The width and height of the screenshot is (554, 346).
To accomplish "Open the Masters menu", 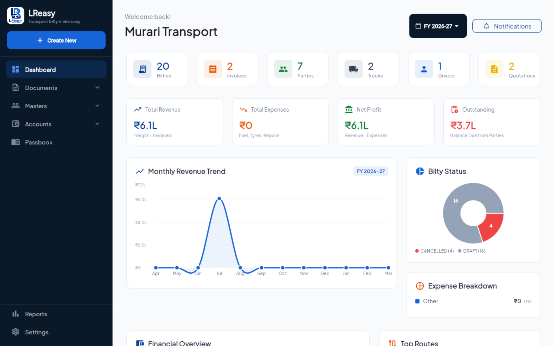I will tap(56, 106).
